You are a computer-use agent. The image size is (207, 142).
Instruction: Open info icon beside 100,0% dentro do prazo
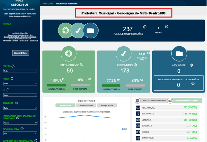[x=63, y=79]
